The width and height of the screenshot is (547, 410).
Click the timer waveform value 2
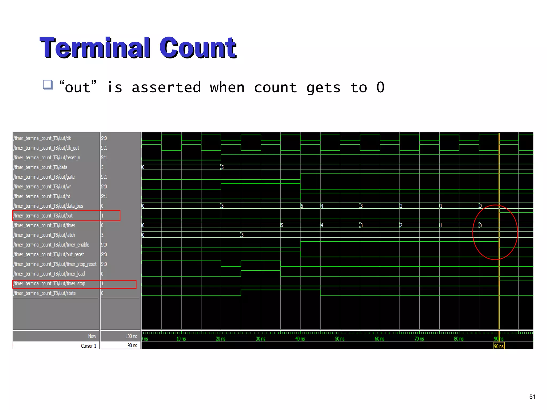[x=401, y=225]
